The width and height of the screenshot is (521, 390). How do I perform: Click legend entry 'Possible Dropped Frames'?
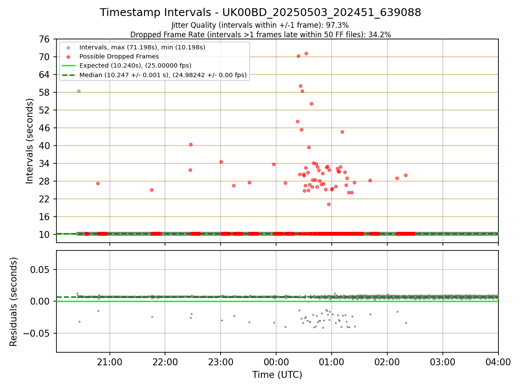click(x=119, y=56)
